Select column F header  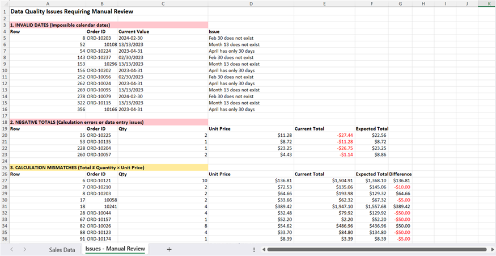[372, 4]
